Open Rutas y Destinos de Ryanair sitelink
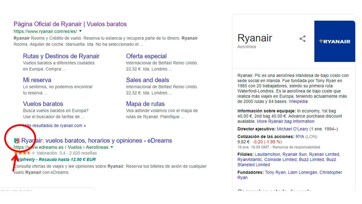Screen dimensions: 362x204 pyautogui.click(x=61, y=56)
